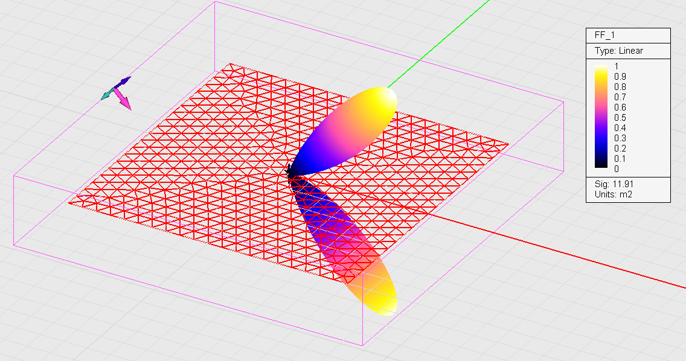Select the red triangular mesh plate
The image size is (686, 361).
[x=181, y=151]
